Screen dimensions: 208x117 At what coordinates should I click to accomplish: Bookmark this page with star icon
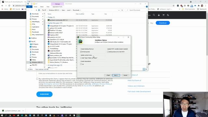tap(173, 6)
